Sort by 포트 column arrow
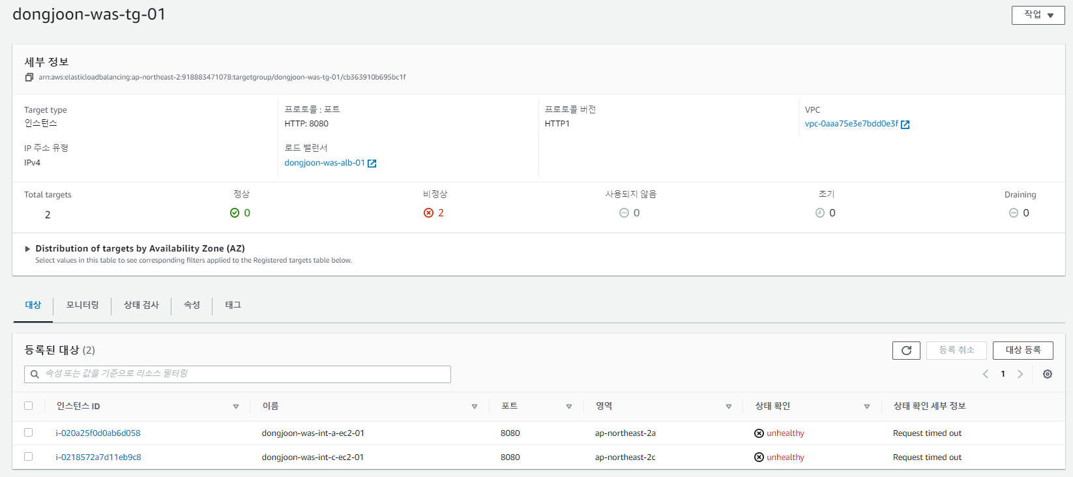Screen dimensions: 1073x477 pyautogui.click(x=569, y=407)
